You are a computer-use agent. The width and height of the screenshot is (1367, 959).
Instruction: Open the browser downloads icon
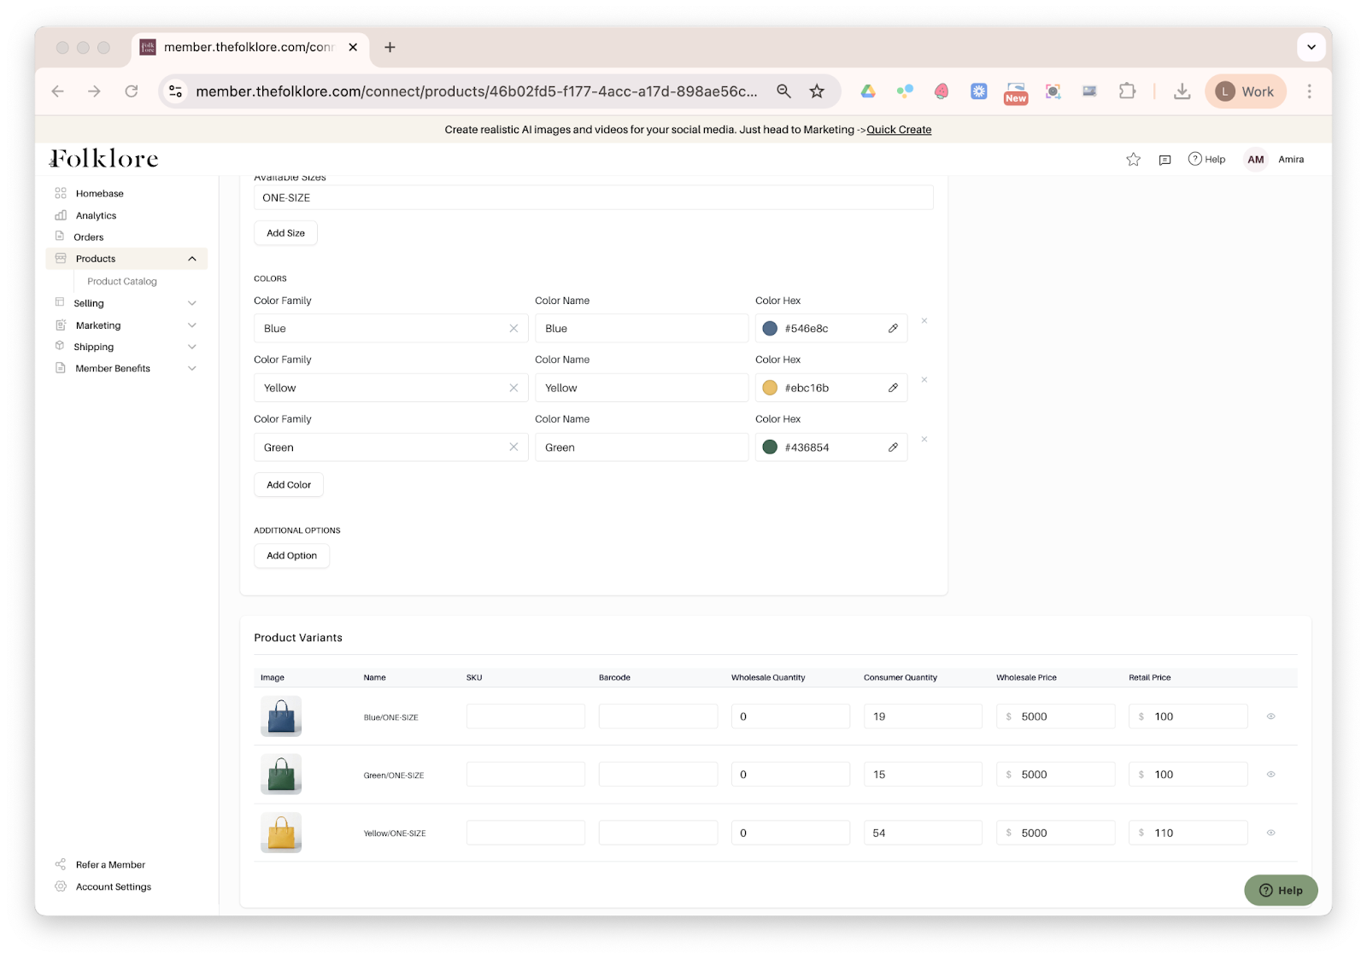pos(1182,91)
